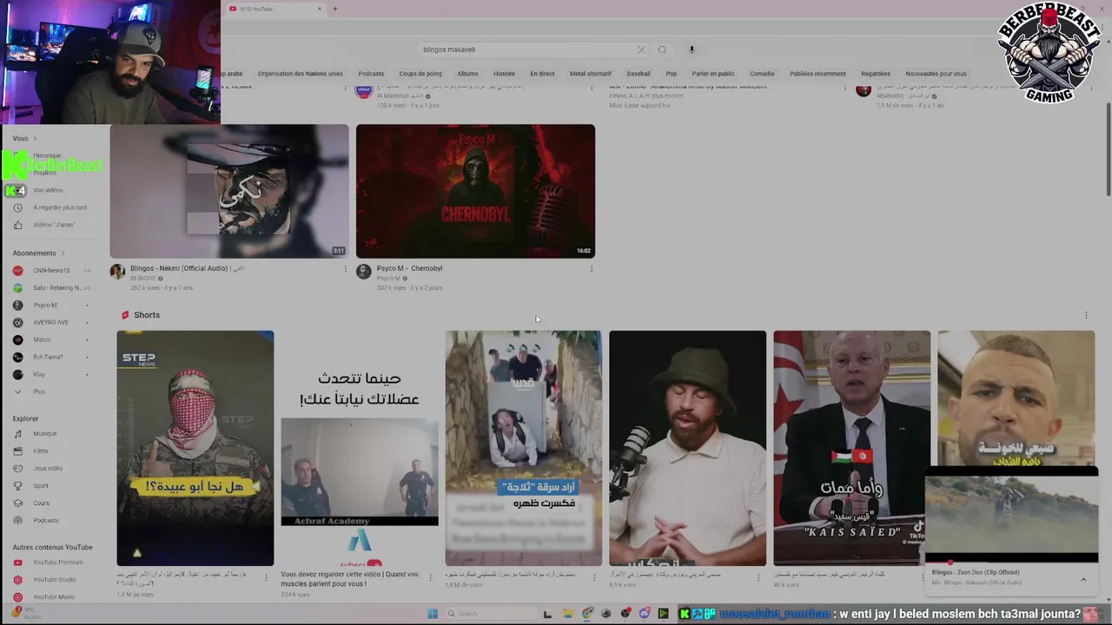Screen dimensions: 1112x625
Task: Open the Achraf Academy Short
Action: point(360,448)
